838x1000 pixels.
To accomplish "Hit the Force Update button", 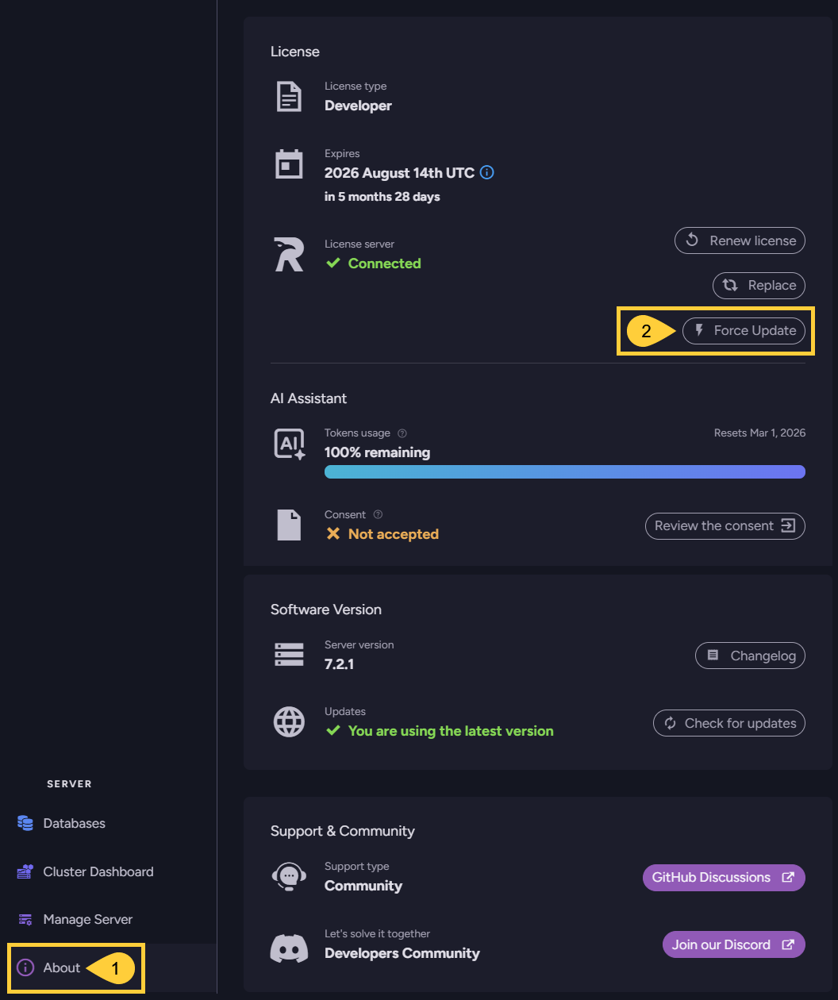I will pyautogui.click(x=744, y=330).
